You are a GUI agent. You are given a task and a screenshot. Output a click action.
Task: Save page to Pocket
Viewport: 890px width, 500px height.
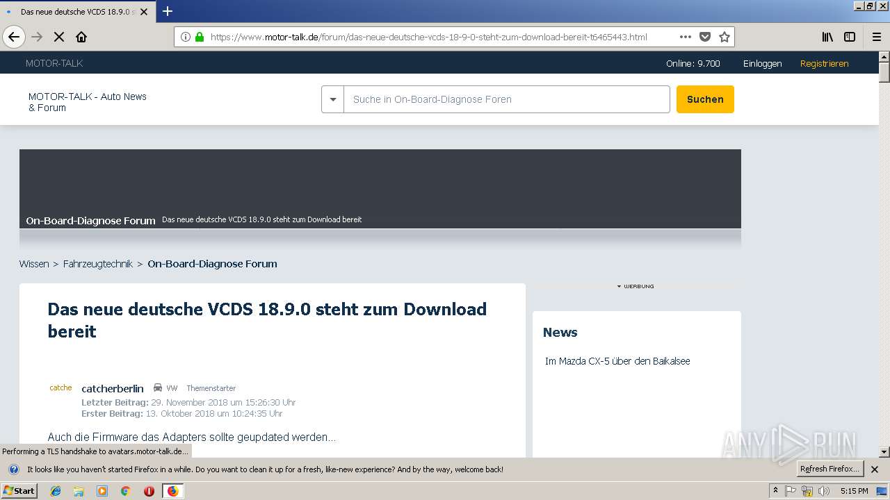(705, 37)
